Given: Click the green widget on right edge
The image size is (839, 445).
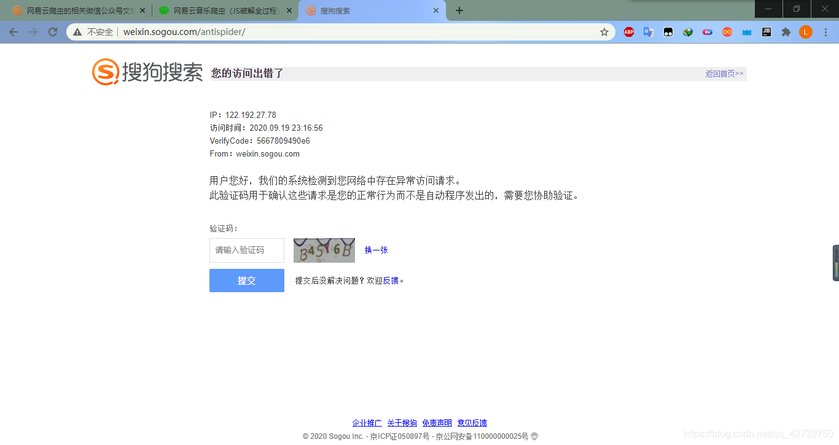Looking at the screenshot, I should tap(836, 263).
